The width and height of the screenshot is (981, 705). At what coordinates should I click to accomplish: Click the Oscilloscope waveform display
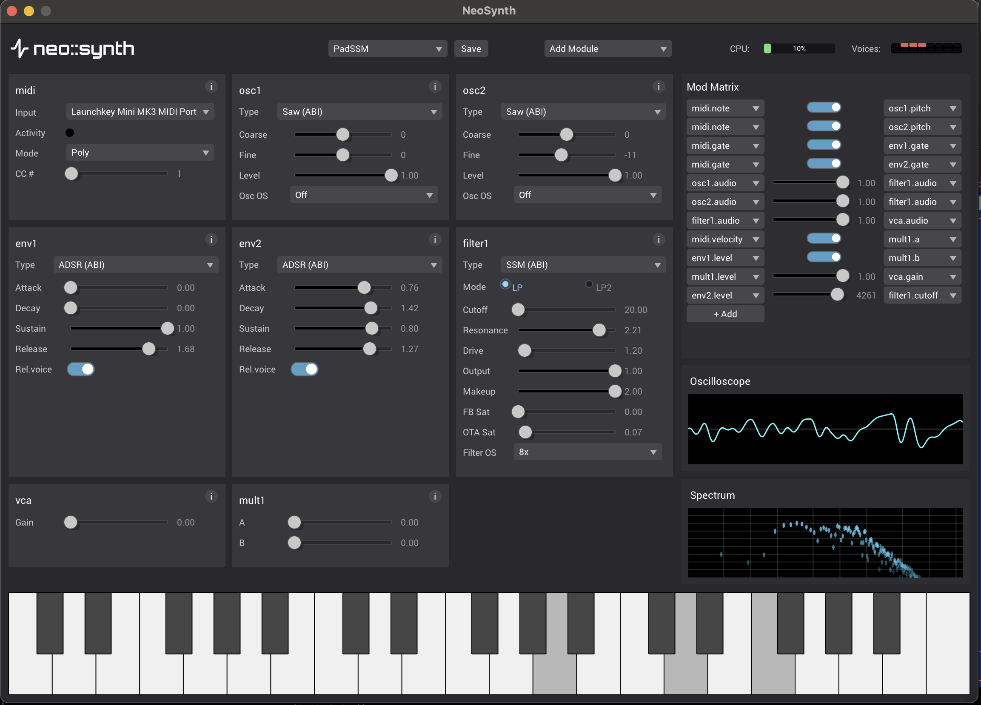825,429
